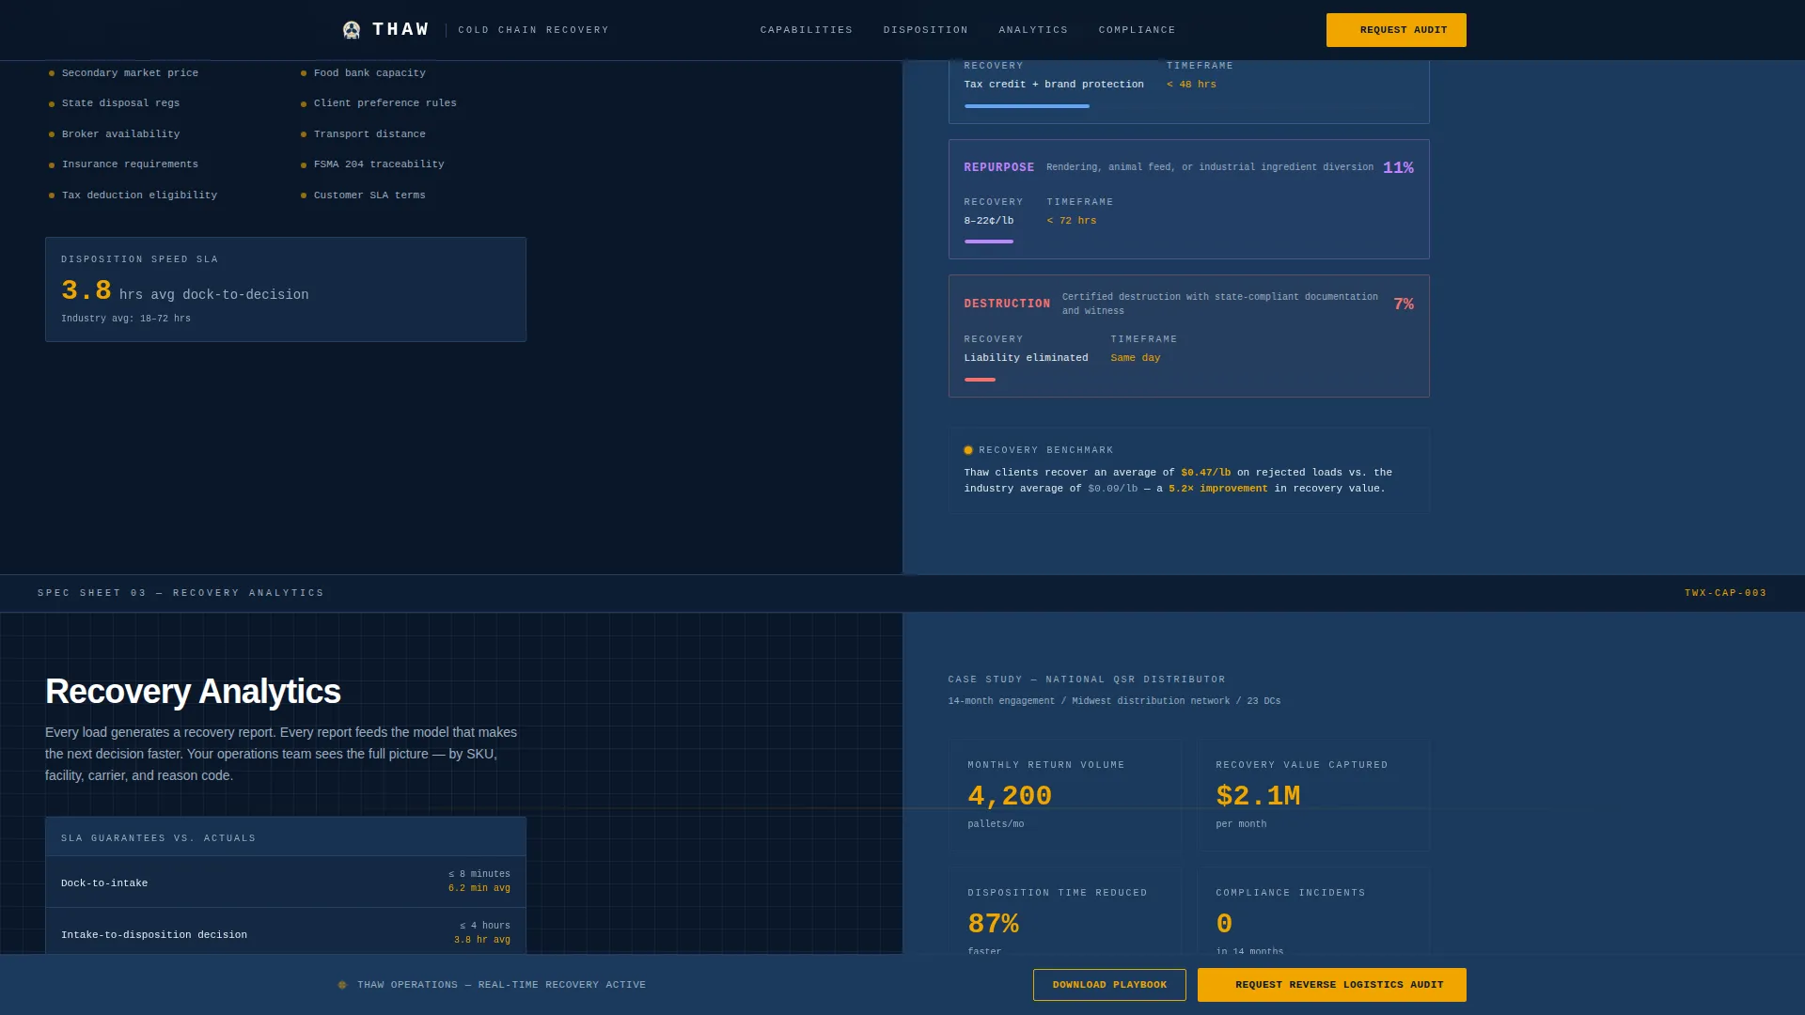1805x1015 pixels.
Task: Select the REPURPOSE card heading
Action: pyautogui.click(x=999, y=167)
